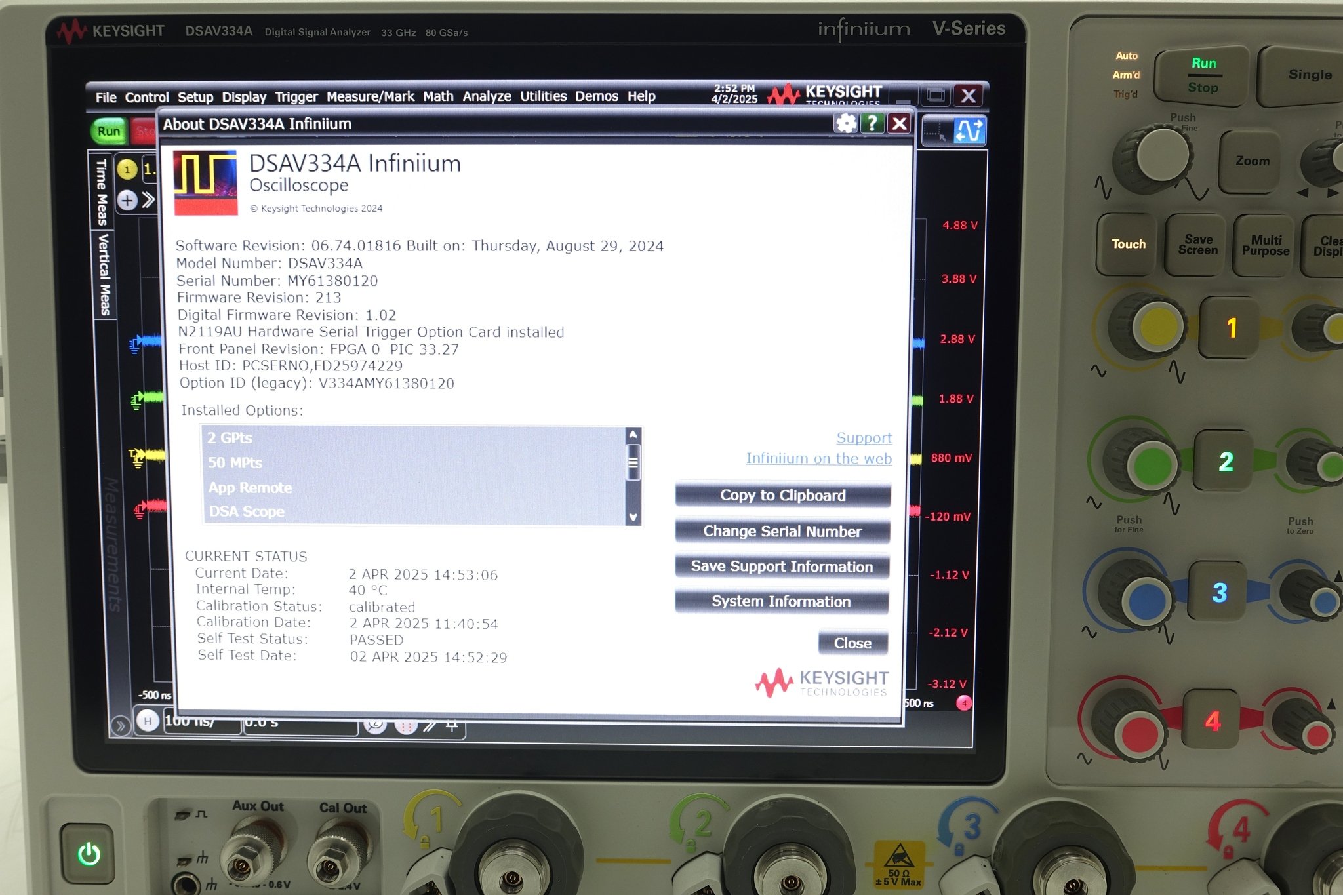The height and width of the screenshot is (895, 1343).
Task: Open the Help menu
Action: [x=641, y=96]
